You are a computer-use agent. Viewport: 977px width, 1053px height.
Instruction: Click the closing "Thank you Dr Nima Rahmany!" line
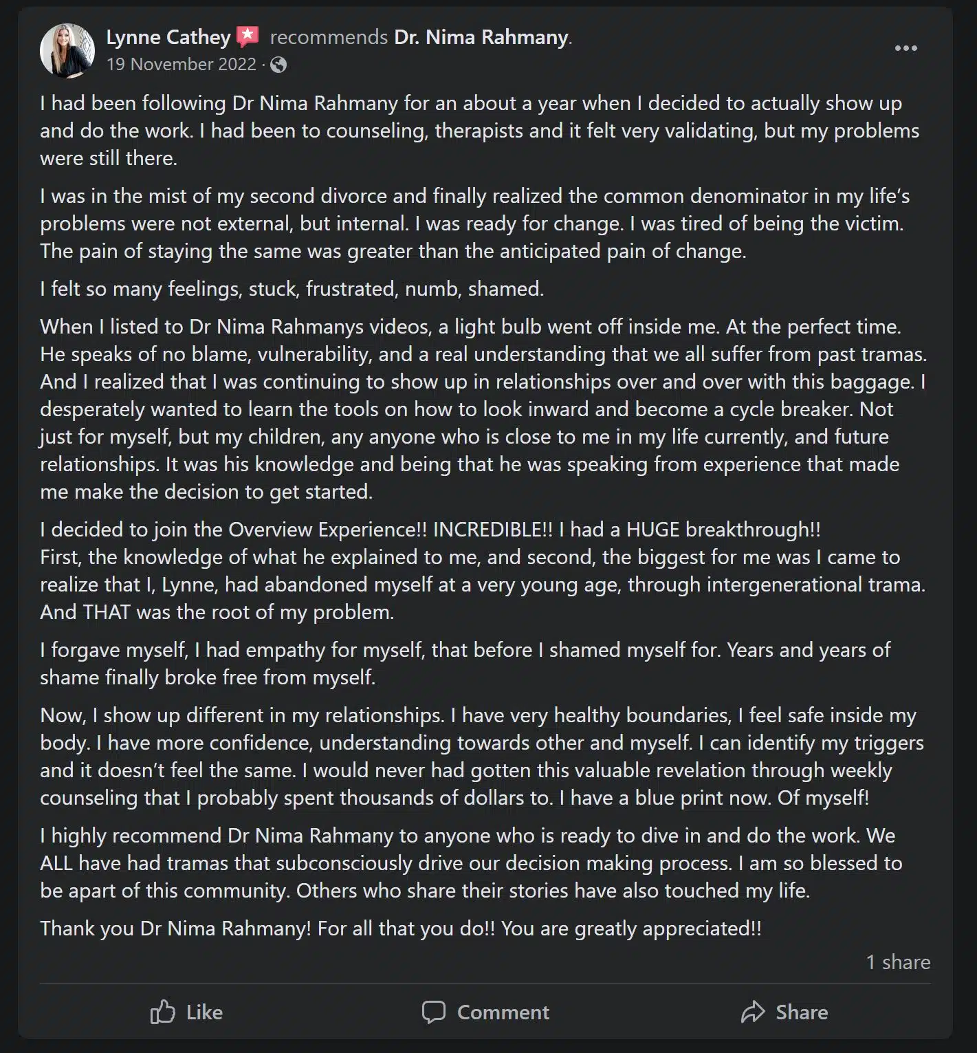[x=400, y=929]
